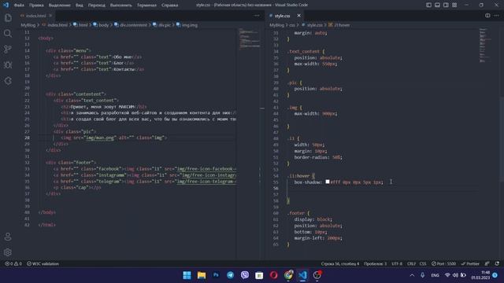Close the style.css tab
The height and width of the screenshot is (283, 504).
point(299,16)
